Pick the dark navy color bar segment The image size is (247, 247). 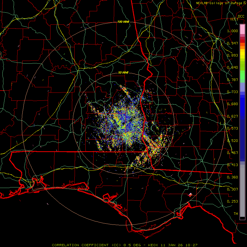[x=242, y=139]
